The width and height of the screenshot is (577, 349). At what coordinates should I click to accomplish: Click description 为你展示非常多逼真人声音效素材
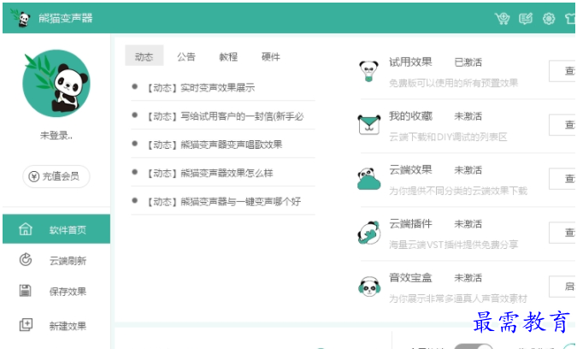[x=458, y=299]
